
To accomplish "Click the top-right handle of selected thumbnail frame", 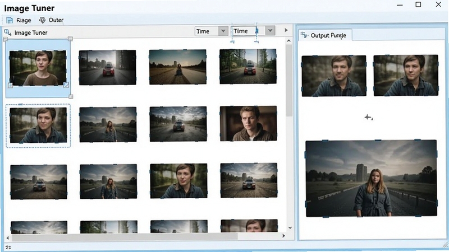I will click(70, 39).
